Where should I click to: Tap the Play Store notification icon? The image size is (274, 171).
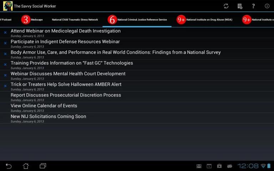(x=219, y=166)
